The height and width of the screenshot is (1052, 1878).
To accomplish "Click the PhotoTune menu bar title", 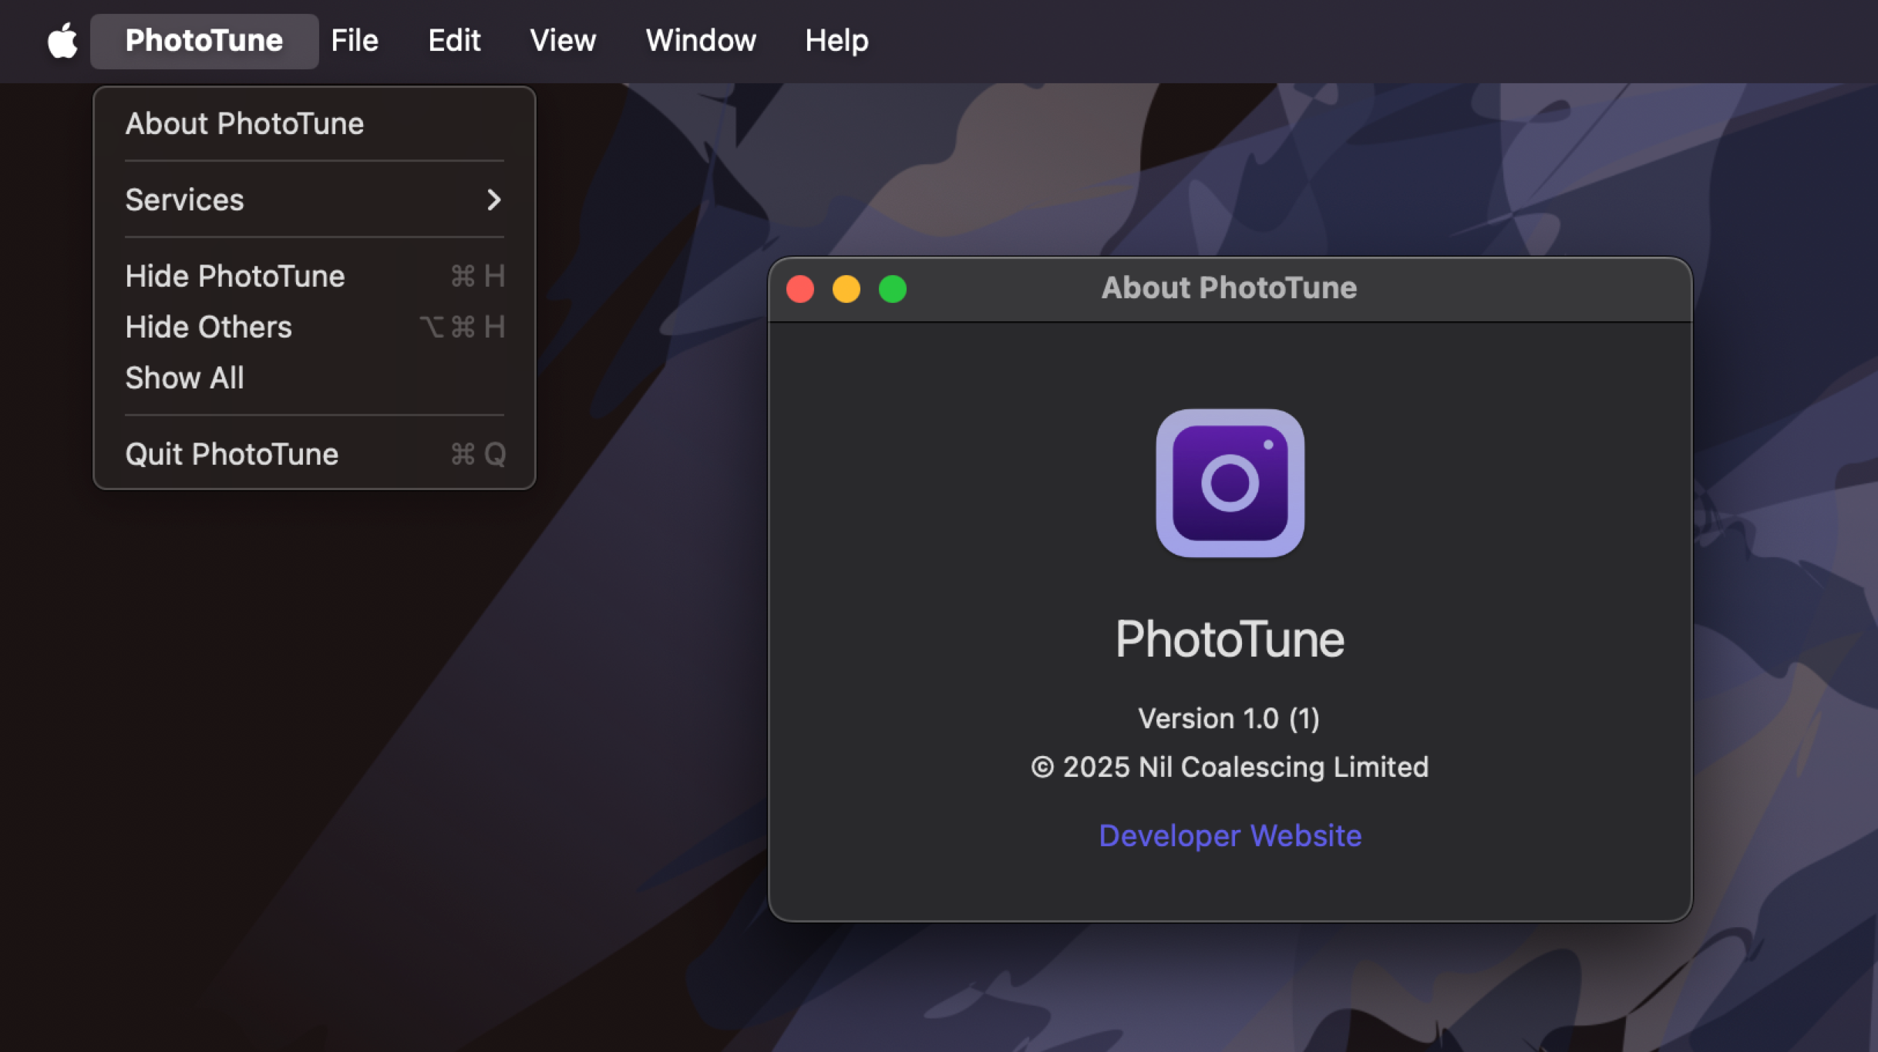I will (204, 40).
